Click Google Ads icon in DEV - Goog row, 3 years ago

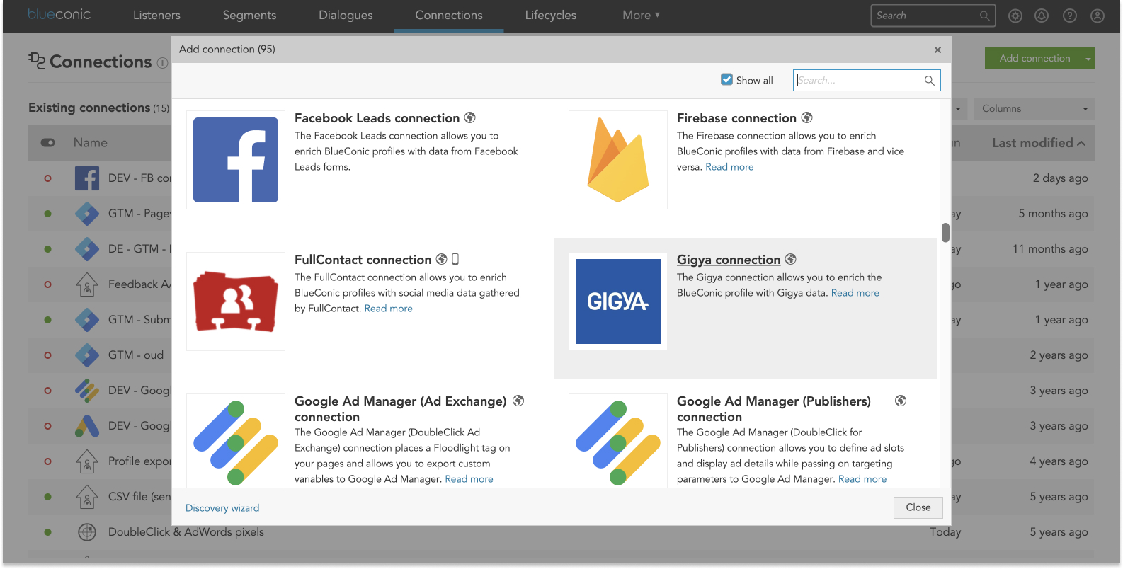coord(87,426)
